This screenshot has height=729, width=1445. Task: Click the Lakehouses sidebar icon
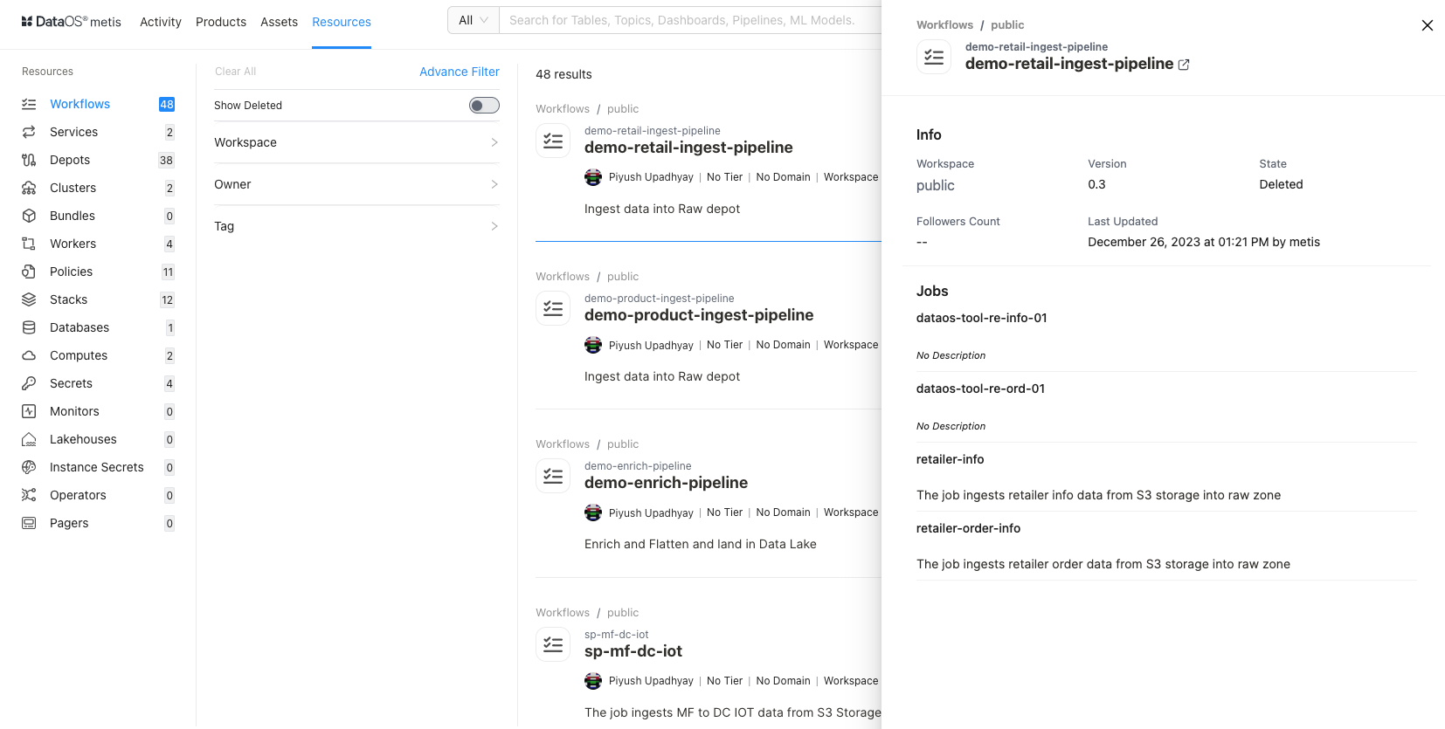tap(29, 439)
